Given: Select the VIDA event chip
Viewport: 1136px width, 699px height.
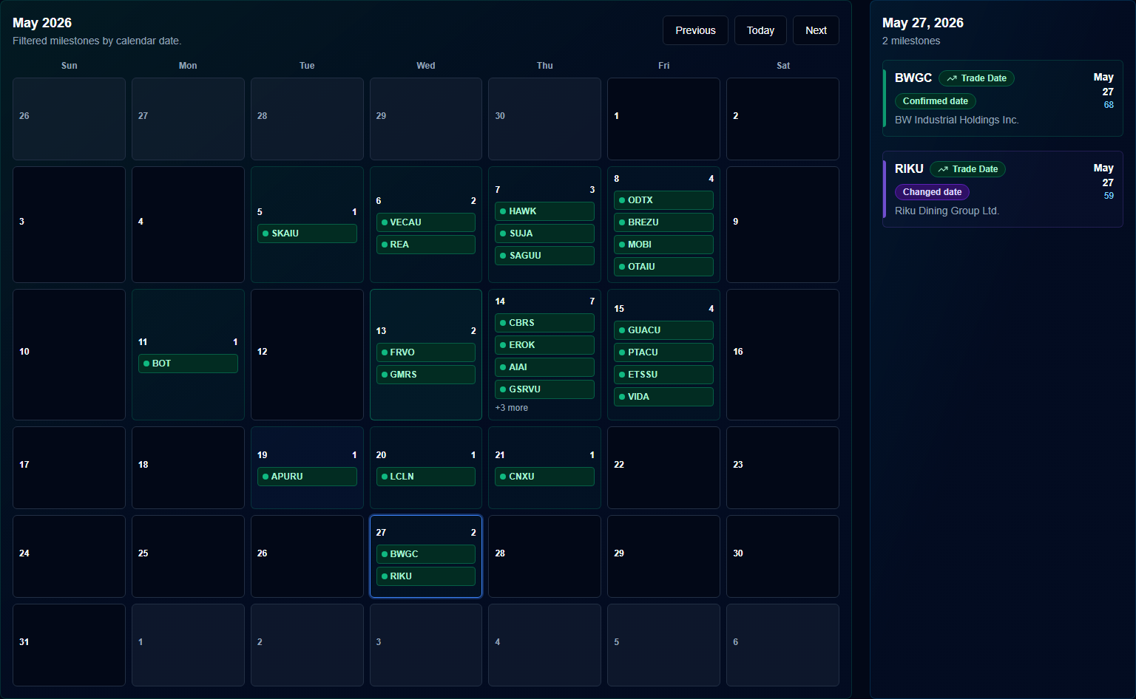Looking at the screenshot, I should coord(663,397).
